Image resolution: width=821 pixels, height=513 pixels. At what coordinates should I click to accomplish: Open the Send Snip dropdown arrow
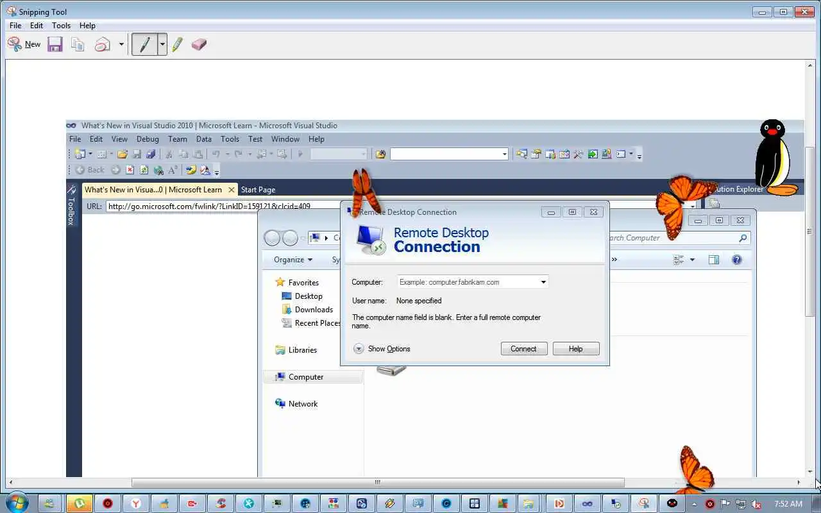coord(121,44)
